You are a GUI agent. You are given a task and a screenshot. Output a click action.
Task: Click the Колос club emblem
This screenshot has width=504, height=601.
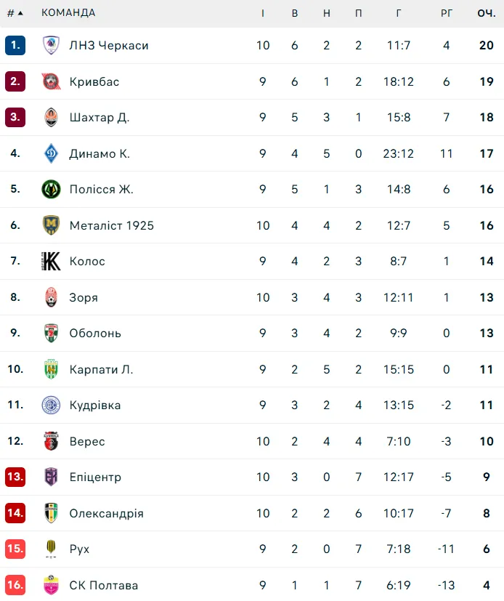(50, 262)
